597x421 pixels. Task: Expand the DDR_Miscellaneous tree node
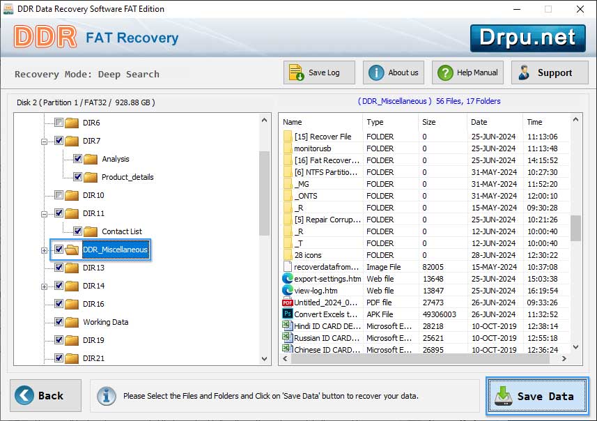tap(44, 250)
